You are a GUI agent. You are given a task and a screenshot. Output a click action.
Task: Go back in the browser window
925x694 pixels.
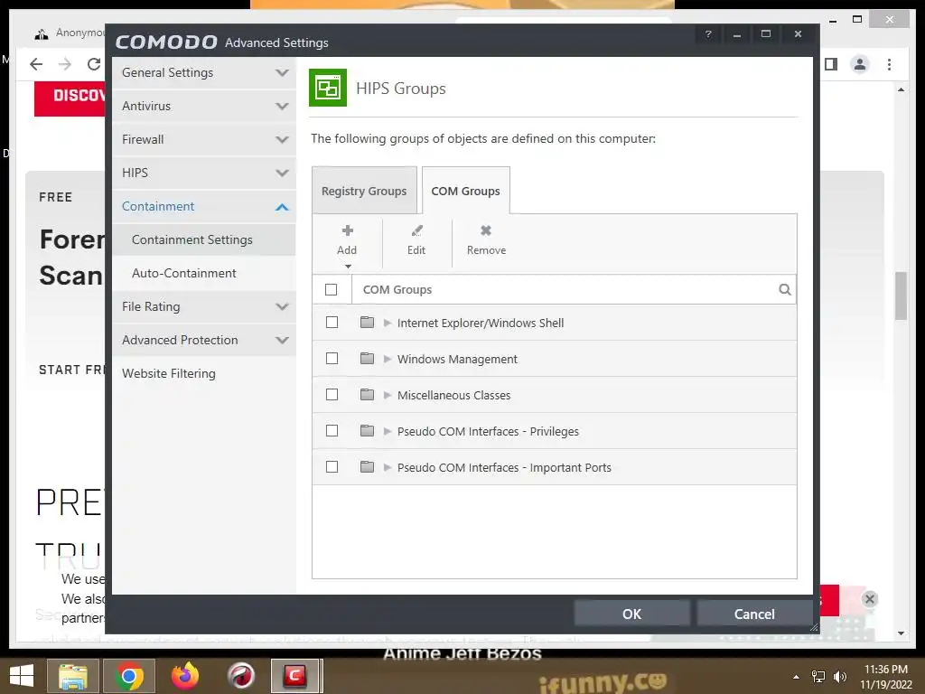[x=36, y=64]
